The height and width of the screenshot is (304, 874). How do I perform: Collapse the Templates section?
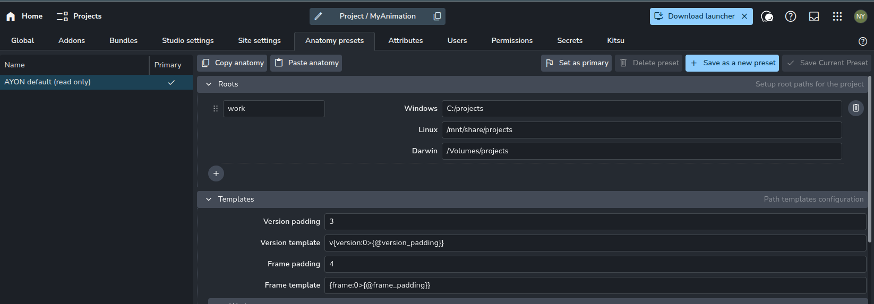pyautogui.click(x=209, y=199)
